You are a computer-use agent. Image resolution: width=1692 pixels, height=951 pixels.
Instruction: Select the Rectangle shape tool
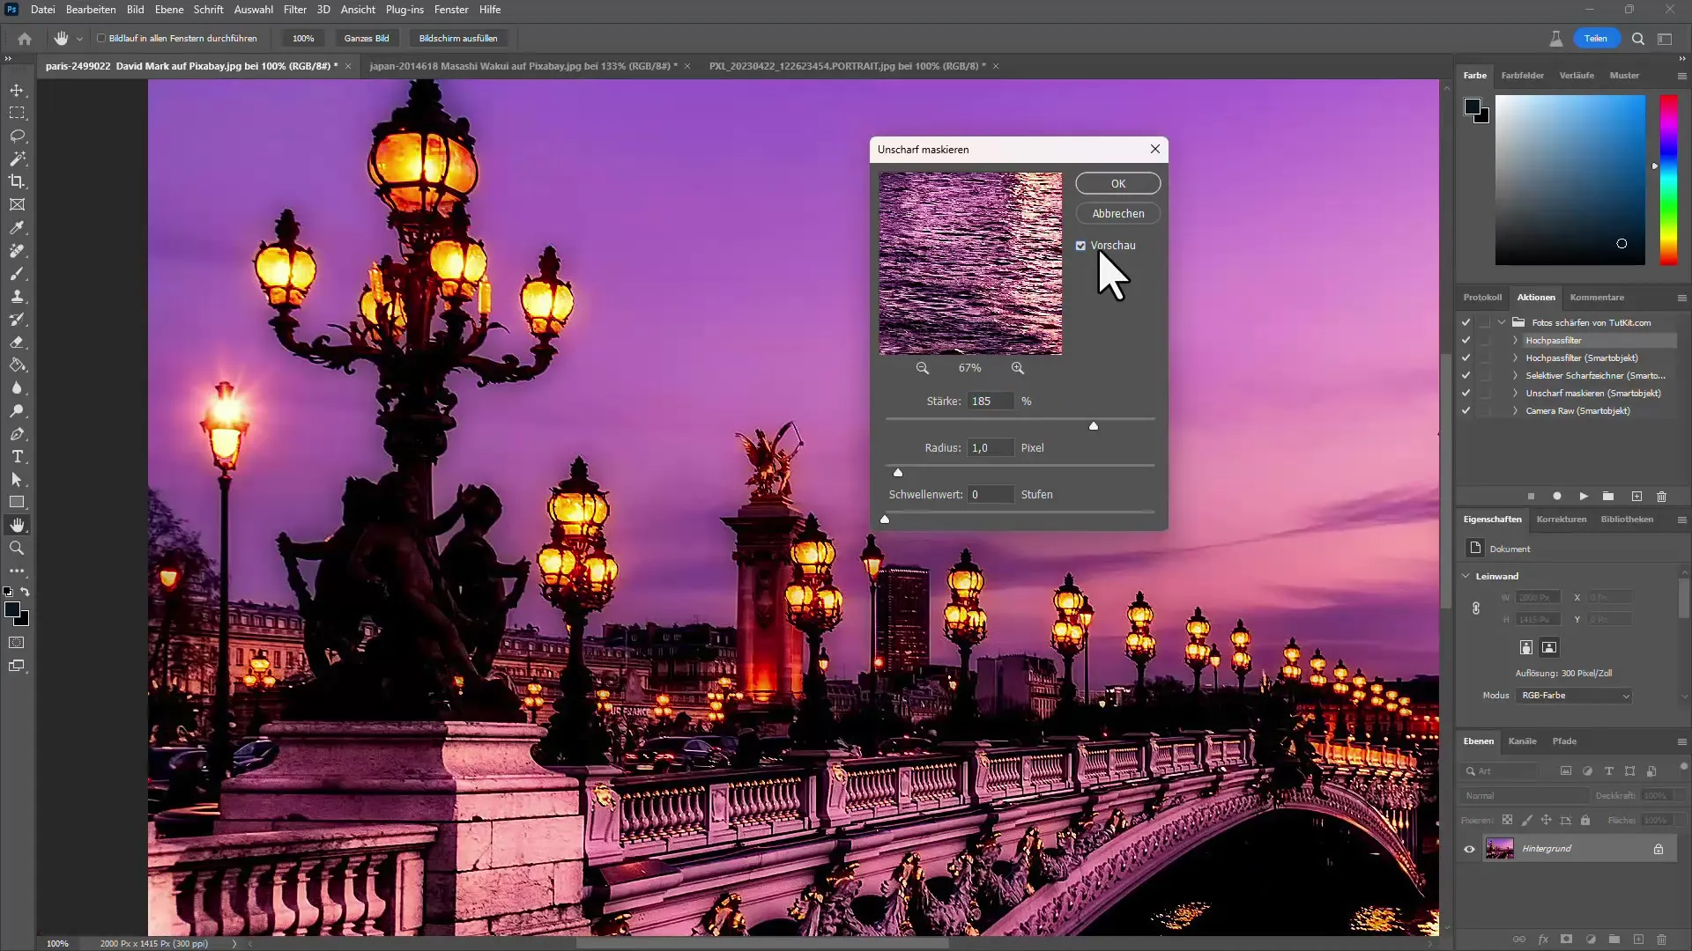pyautogui.click(x=17, y=502)
